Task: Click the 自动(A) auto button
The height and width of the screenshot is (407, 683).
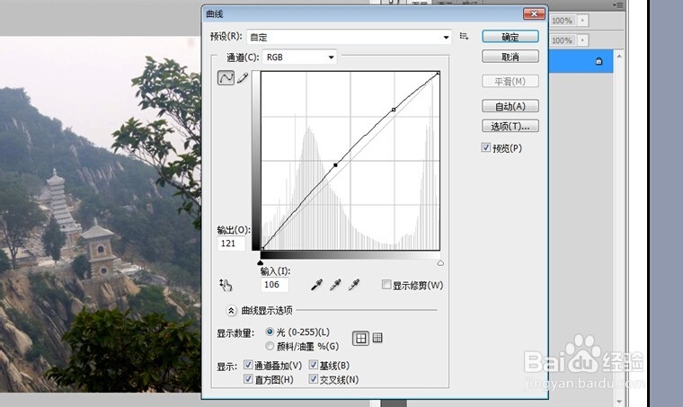Action: (x=510, y=106)
